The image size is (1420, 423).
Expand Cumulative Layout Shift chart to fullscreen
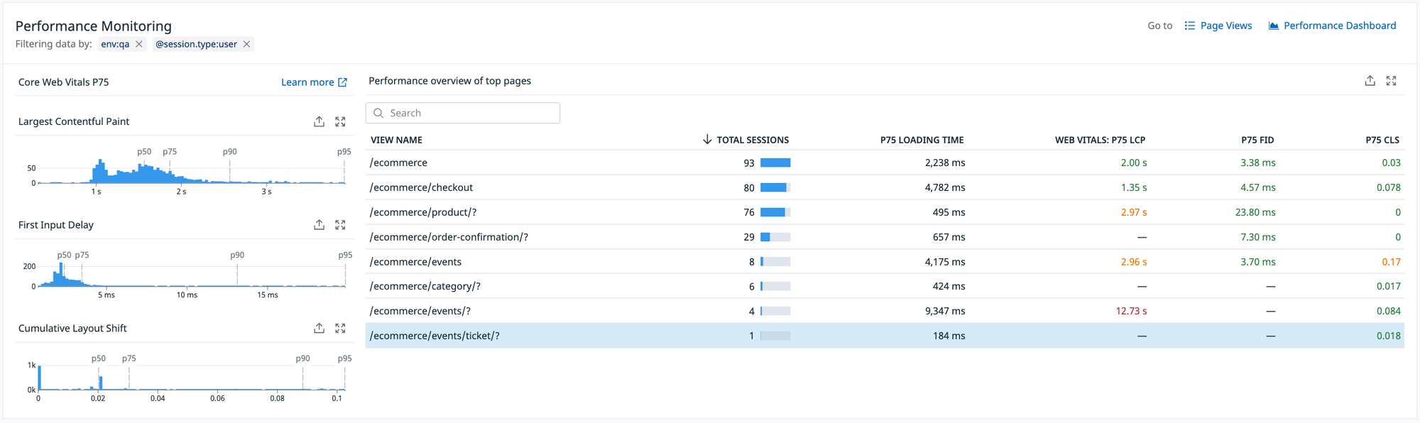pos(340,329)
